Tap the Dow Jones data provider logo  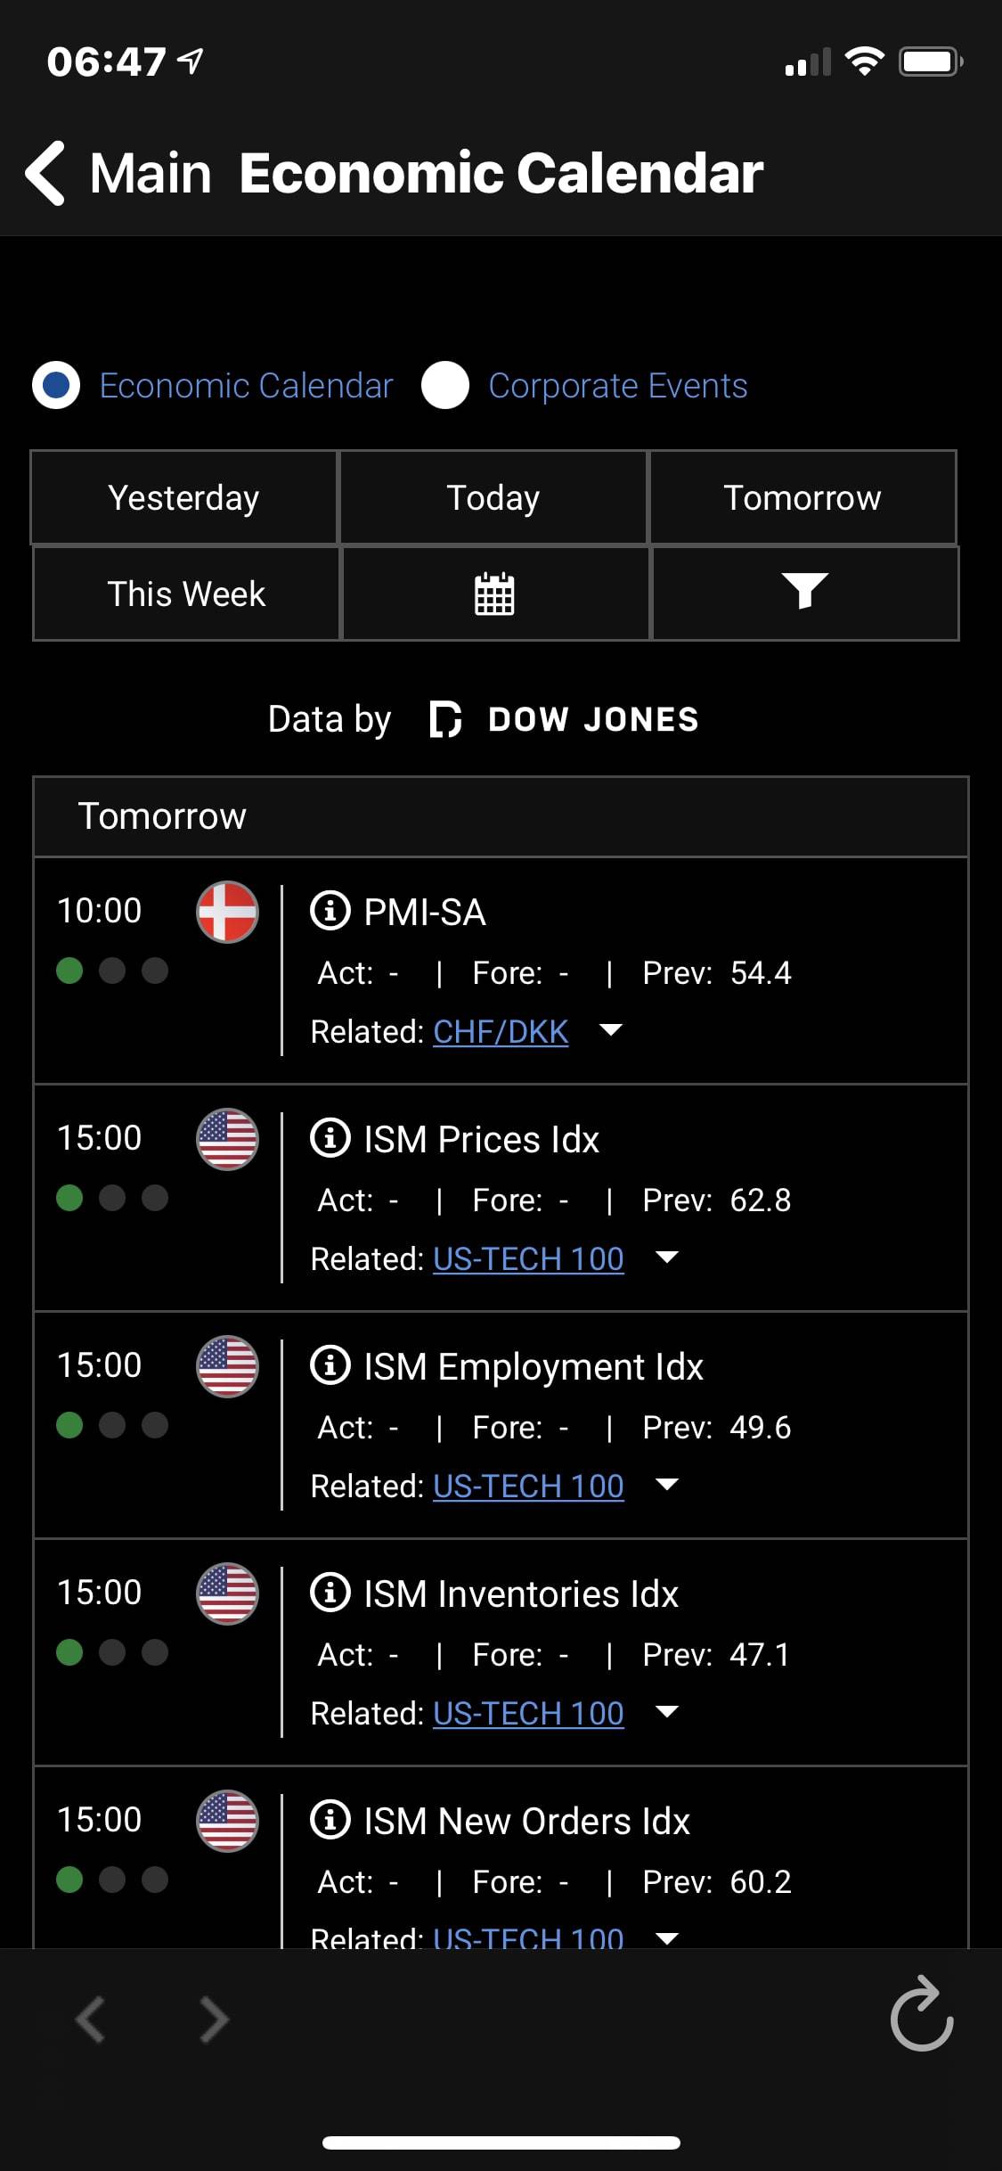[564, 719]
